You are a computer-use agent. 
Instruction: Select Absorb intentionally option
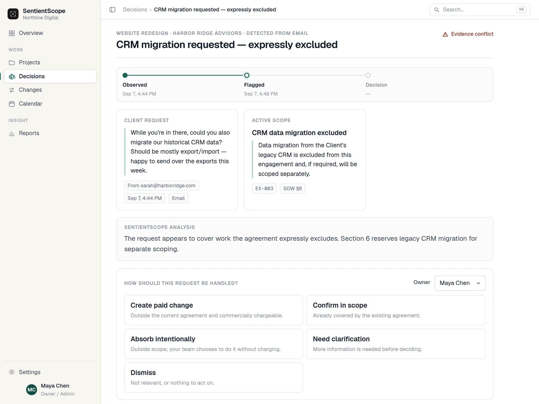214,344
